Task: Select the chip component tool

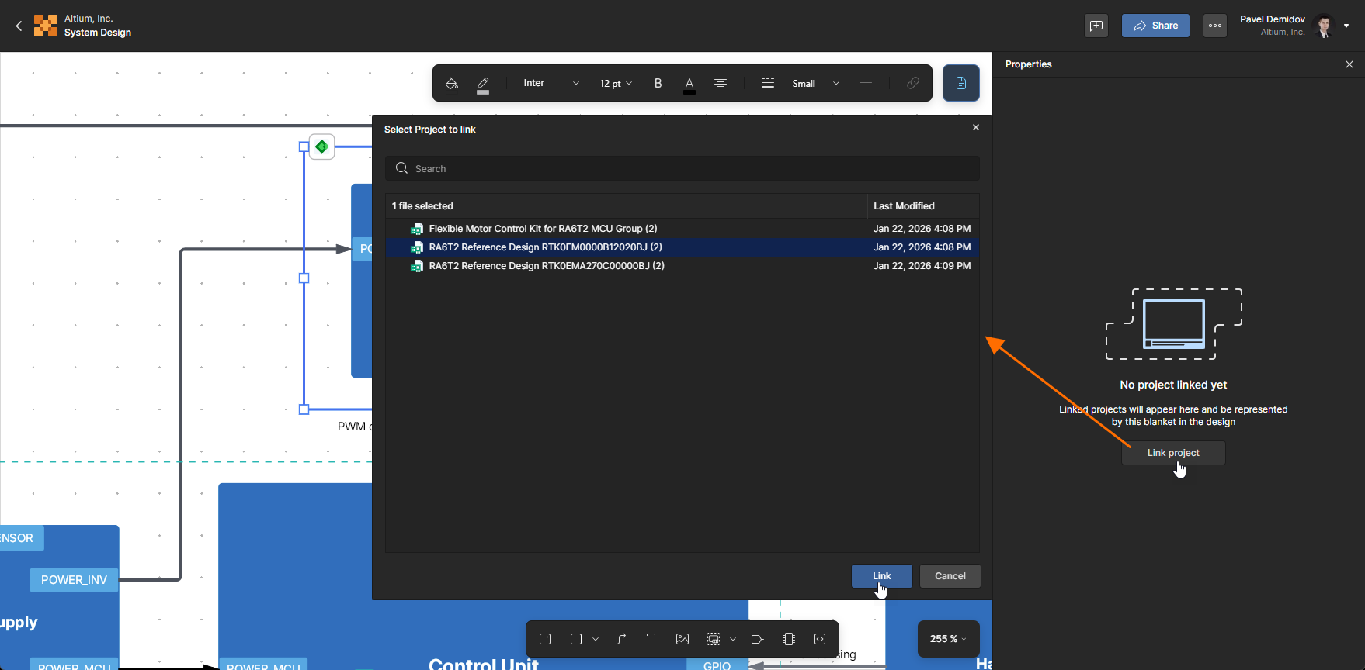Action: click(789, 639)
